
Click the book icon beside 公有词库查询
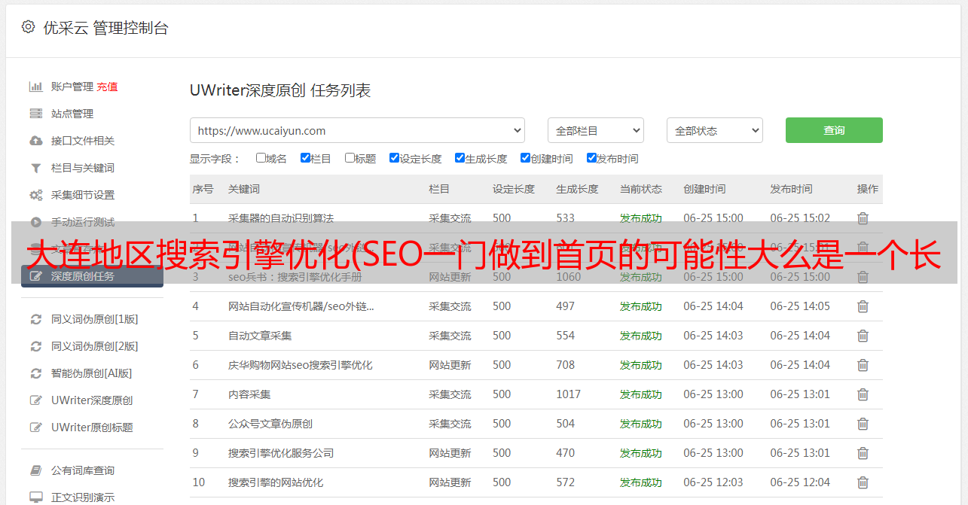[35, 470]
